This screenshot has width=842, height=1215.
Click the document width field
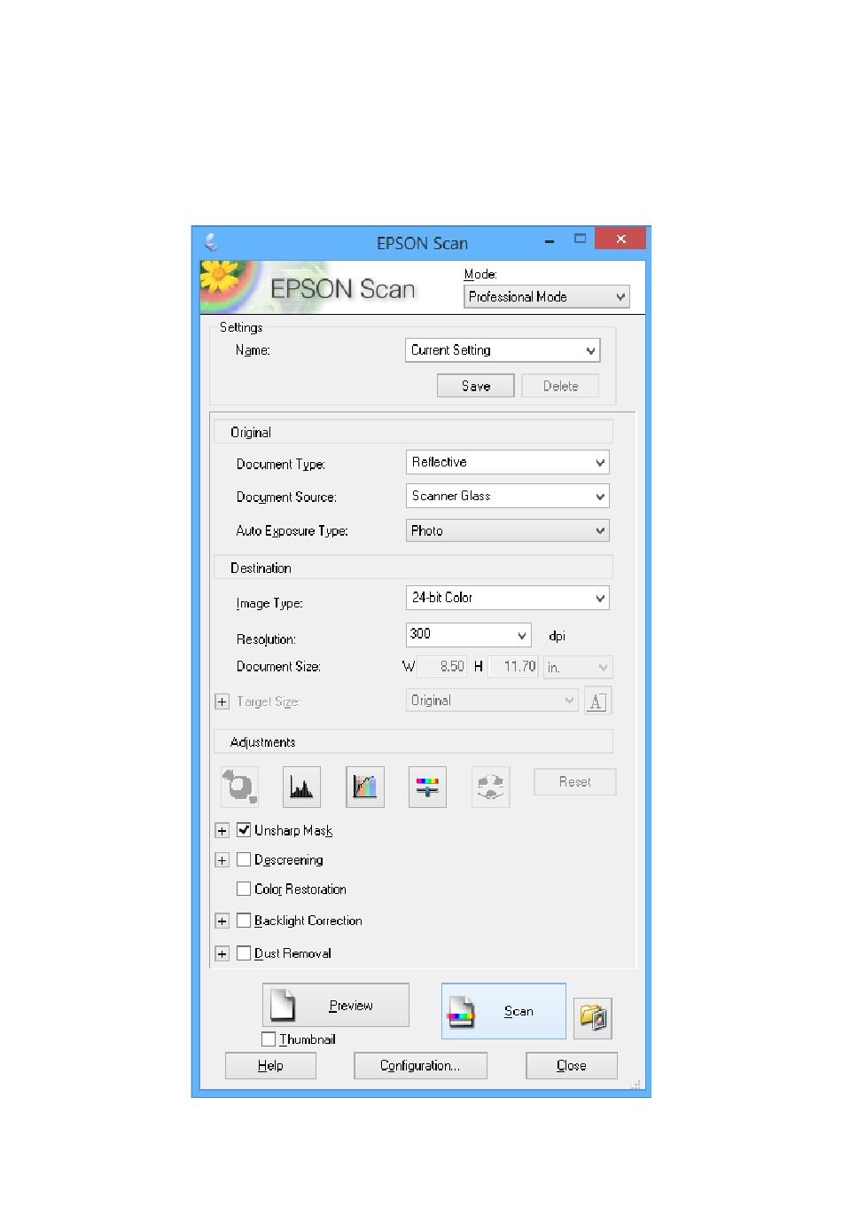point(441,666)
